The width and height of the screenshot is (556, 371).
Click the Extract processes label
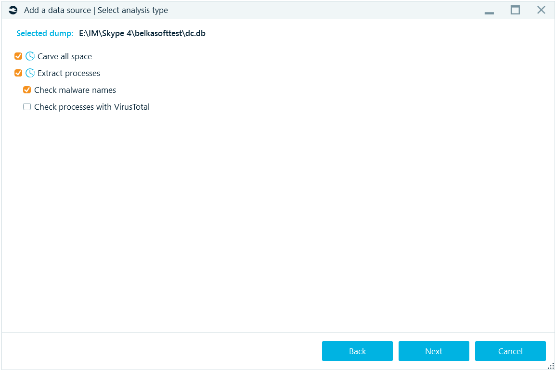coord(69,73)
